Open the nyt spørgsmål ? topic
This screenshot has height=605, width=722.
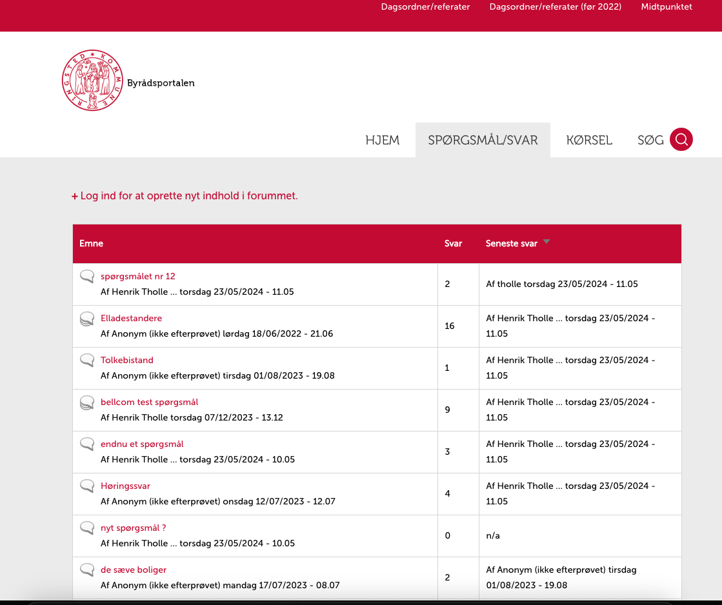coord(133,528)
